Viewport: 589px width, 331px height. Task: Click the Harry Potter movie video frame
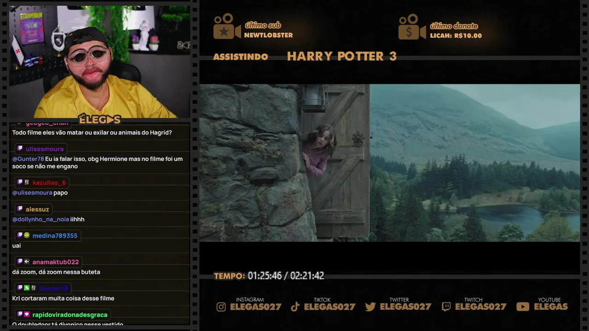click(x=390, y=163)
